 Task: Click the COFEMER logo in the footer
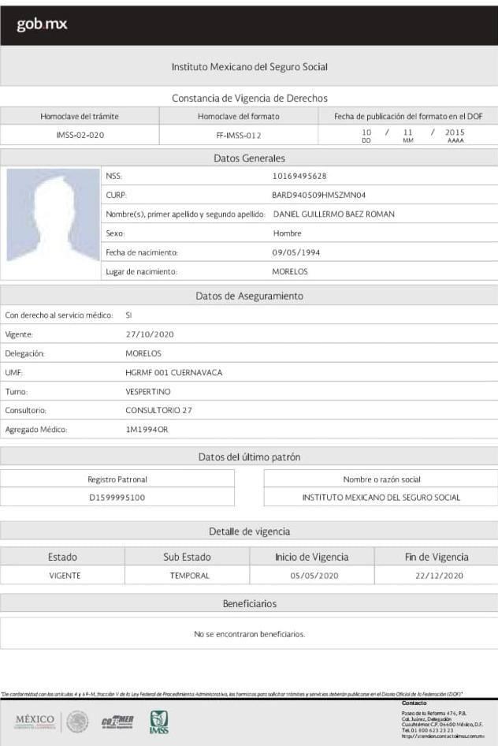coord(117,722)
